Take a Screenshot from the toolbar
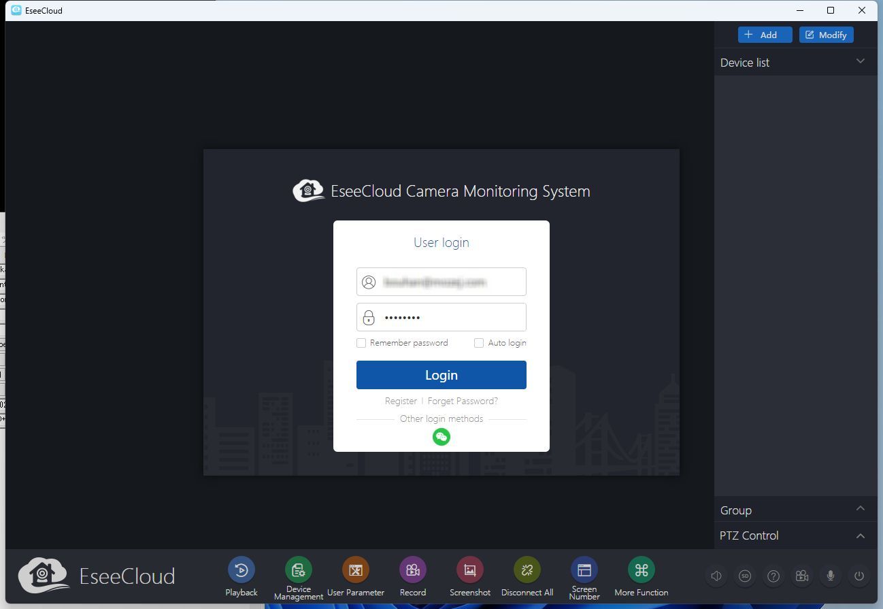This screenshot has height=609, width=883. pos(469,570)
